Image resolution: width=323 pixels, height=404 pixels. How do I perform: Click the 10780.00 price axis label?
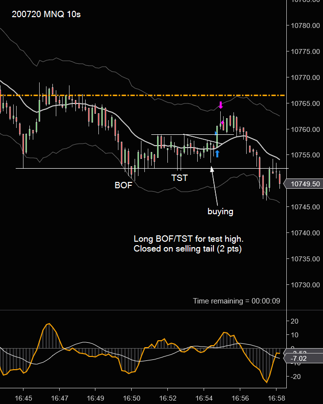point(305,25)
